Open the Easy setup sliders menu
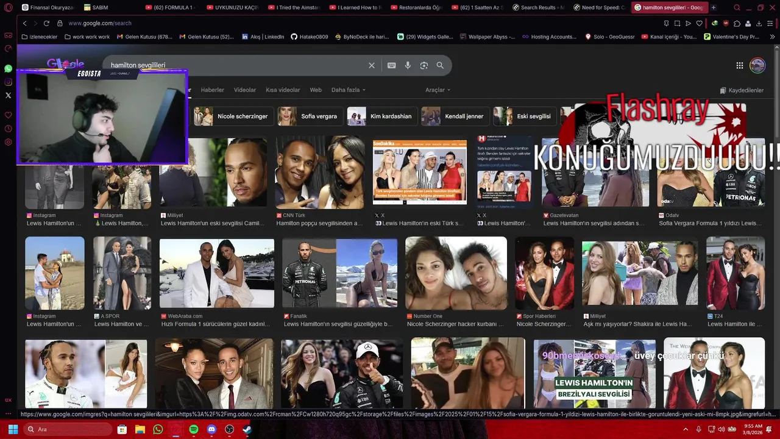This screenshot has height=439, width=780. click(770, 23)
